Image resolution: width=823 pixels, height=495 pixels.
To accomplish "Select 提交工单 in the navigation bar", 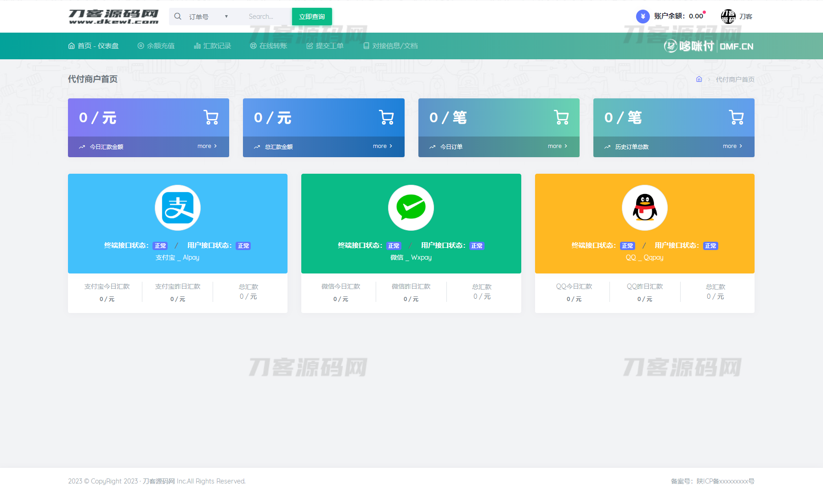I will (x=325, y=46).
